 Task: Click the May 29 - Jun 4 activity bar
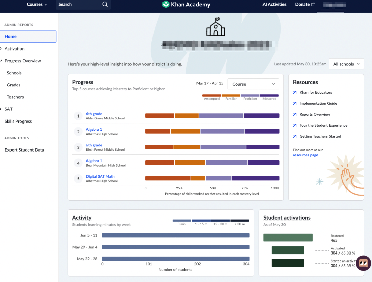(x=176, y=247)
